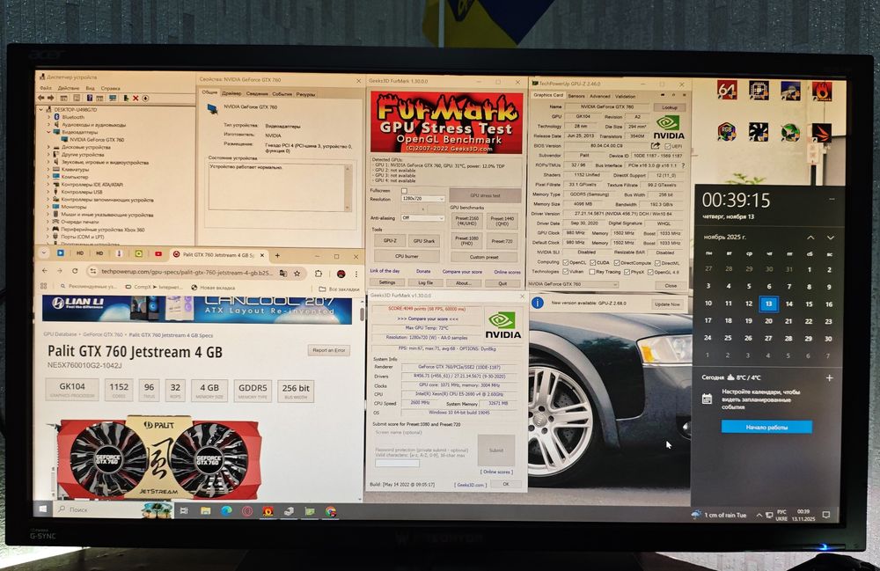Select November 14 in the calendar flyout
Image resolution: width=880 pixels, height=571 pixels.
point(789,304)
